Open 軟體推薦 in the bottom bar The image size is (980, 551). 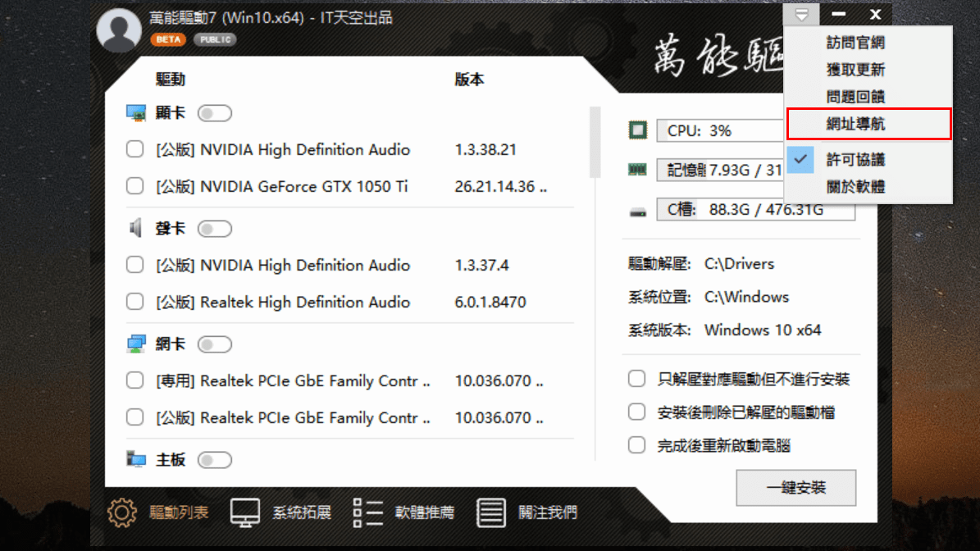tap(367, 511)
